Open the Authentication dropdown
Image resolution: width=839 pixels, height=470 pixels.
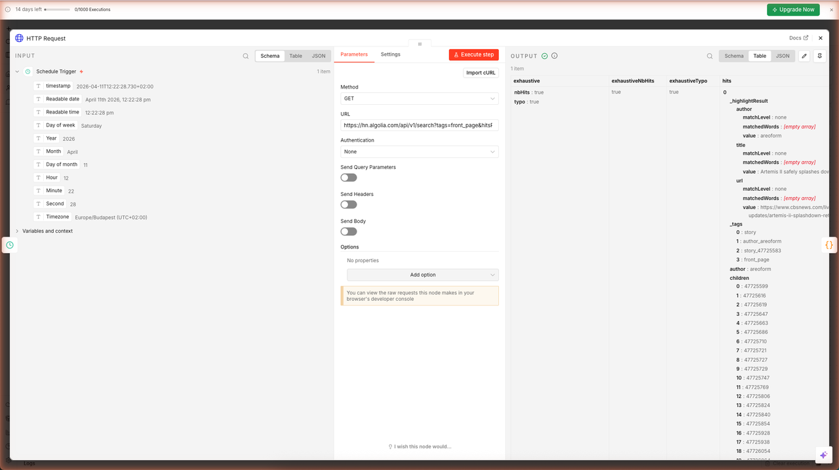click(419, 152)
